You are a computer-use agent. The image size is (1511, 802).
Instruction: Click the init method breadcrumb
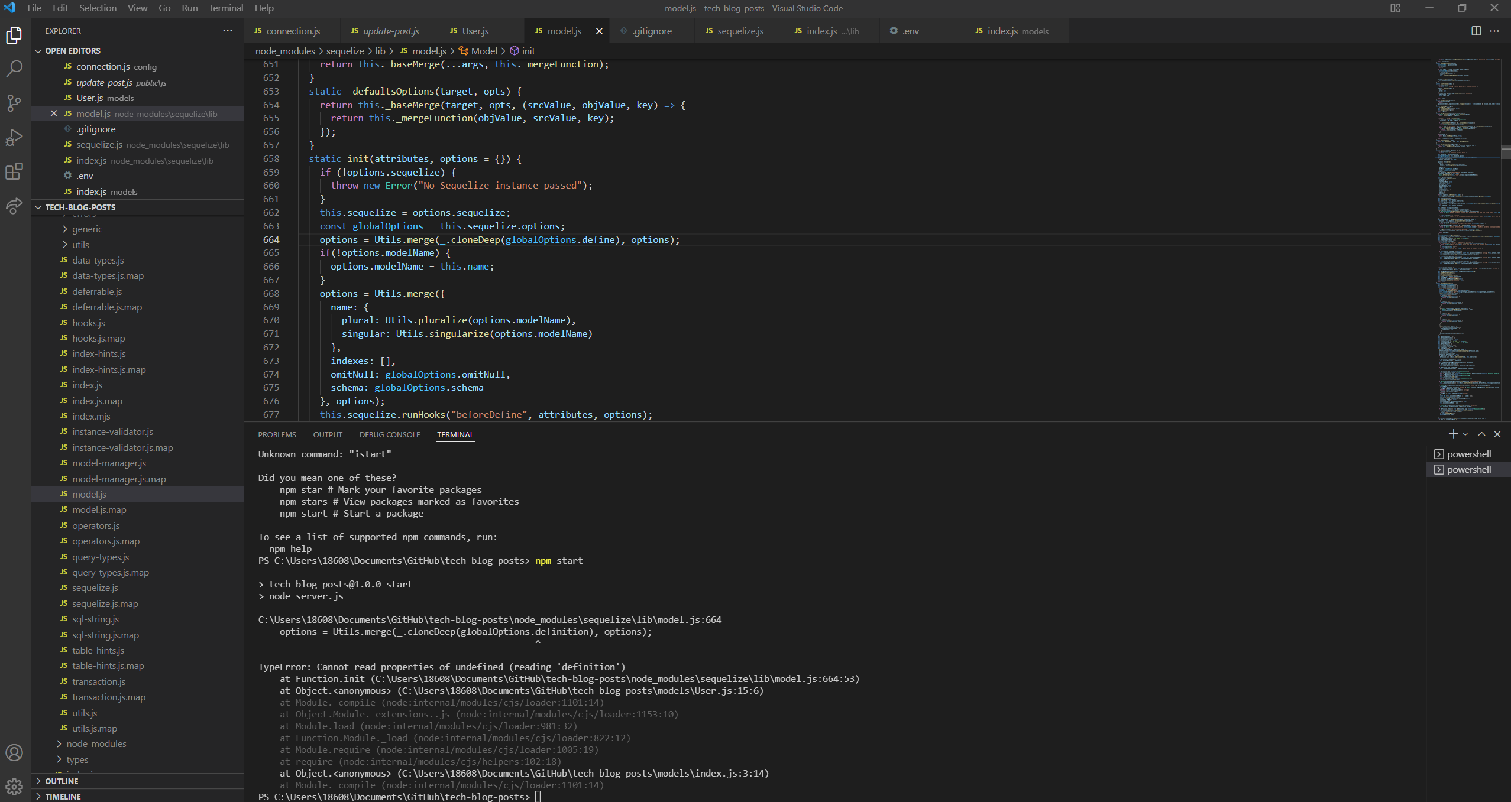pos(523,51)
